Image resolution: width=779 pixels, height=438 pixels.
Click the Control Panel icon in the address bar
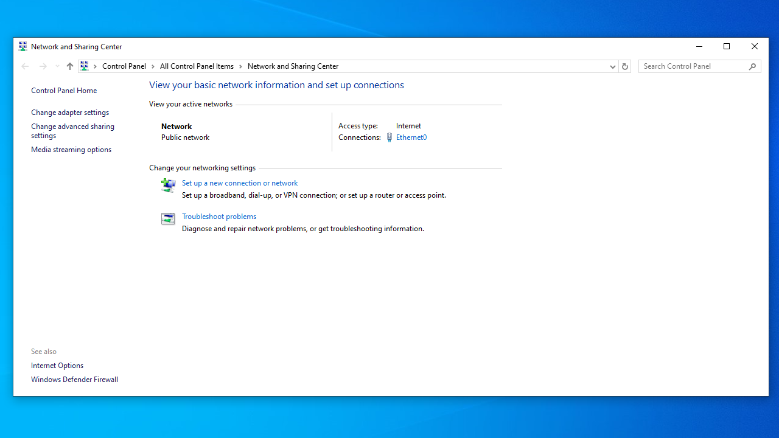pos(85,66)
